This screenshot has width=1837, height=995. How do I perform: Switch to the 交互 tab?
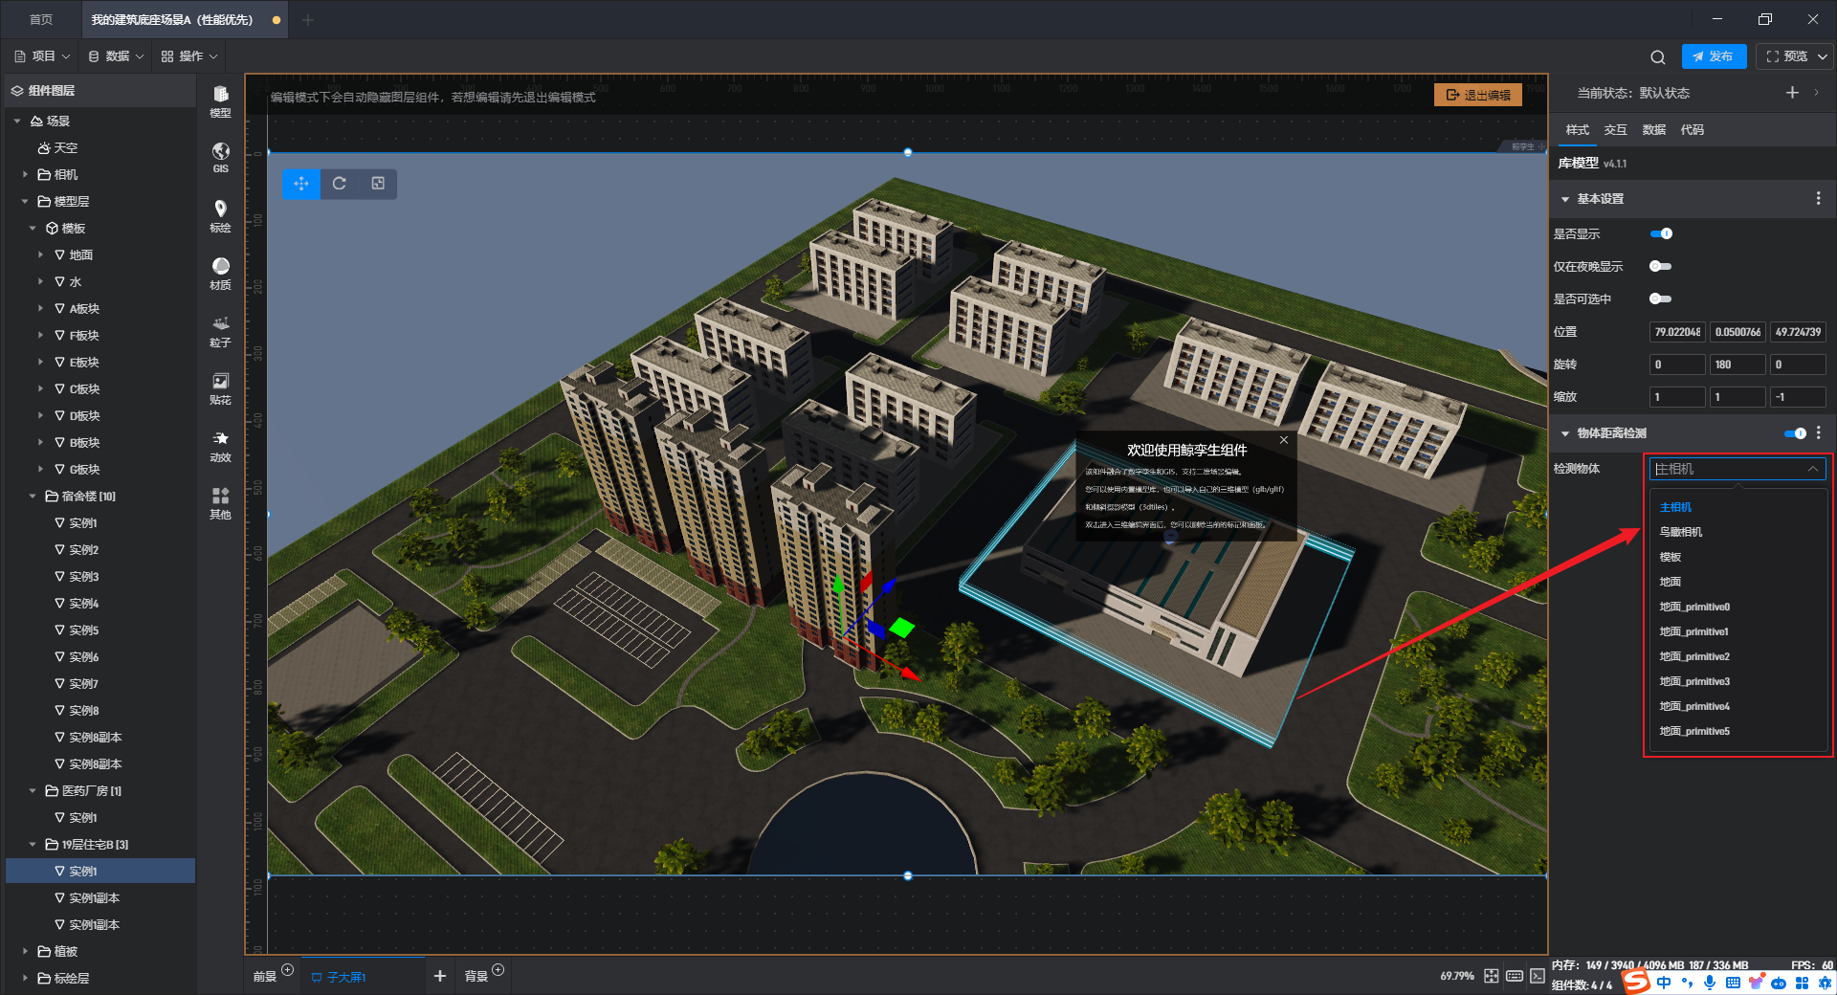[1615, 130]
